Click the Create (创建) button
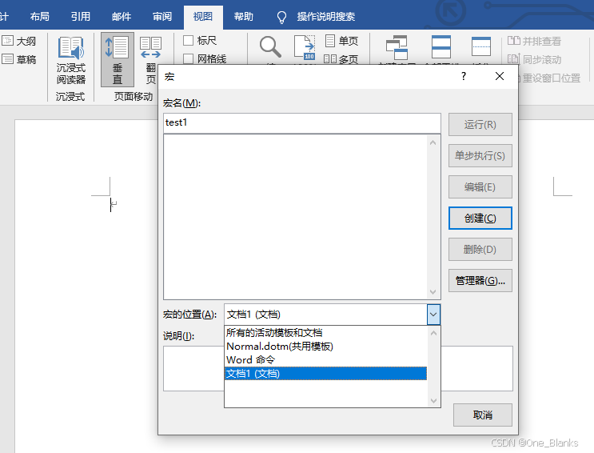 coord(480,218)
